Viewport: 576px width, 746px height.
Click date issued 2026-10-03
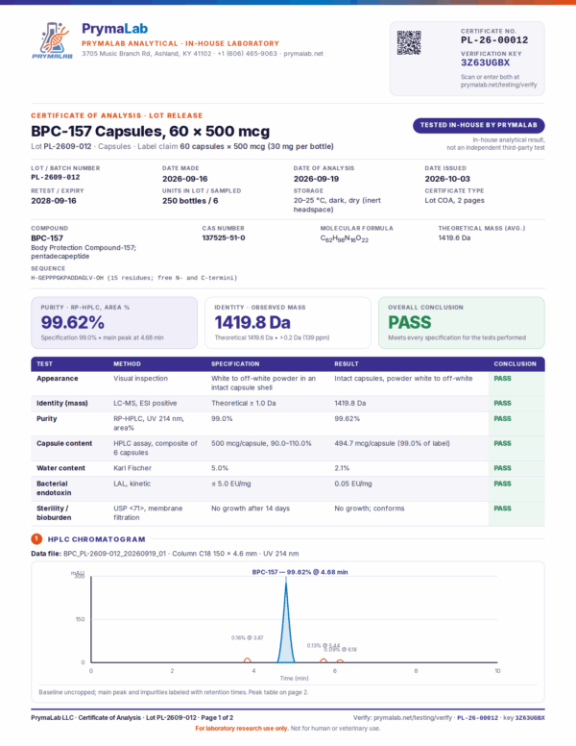pos(447,179)
